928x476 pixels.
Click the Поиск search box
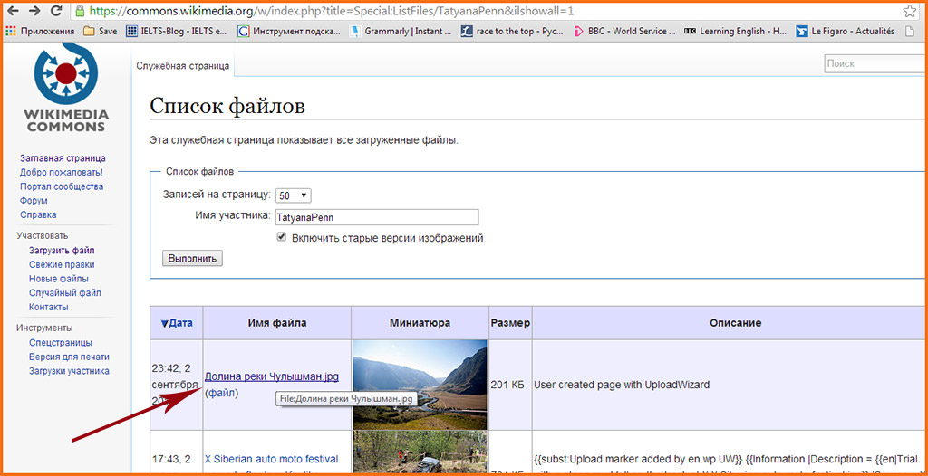pyautogui.click(x=875, y=63)
